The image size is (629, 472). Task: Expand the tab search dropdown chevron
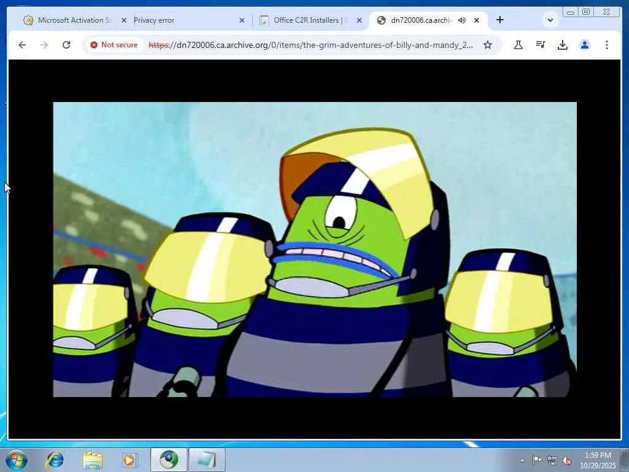point(550,20)
